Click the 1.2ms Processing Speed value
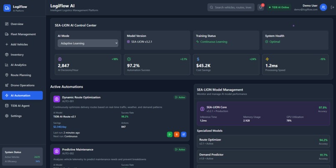Image resolution: width=336 pixels, height=168 pixels. [271, 66]
